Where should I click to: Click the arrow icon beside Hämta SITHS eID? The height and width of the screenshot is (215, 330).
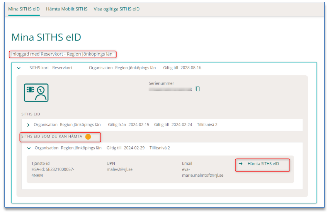(240, 164)
